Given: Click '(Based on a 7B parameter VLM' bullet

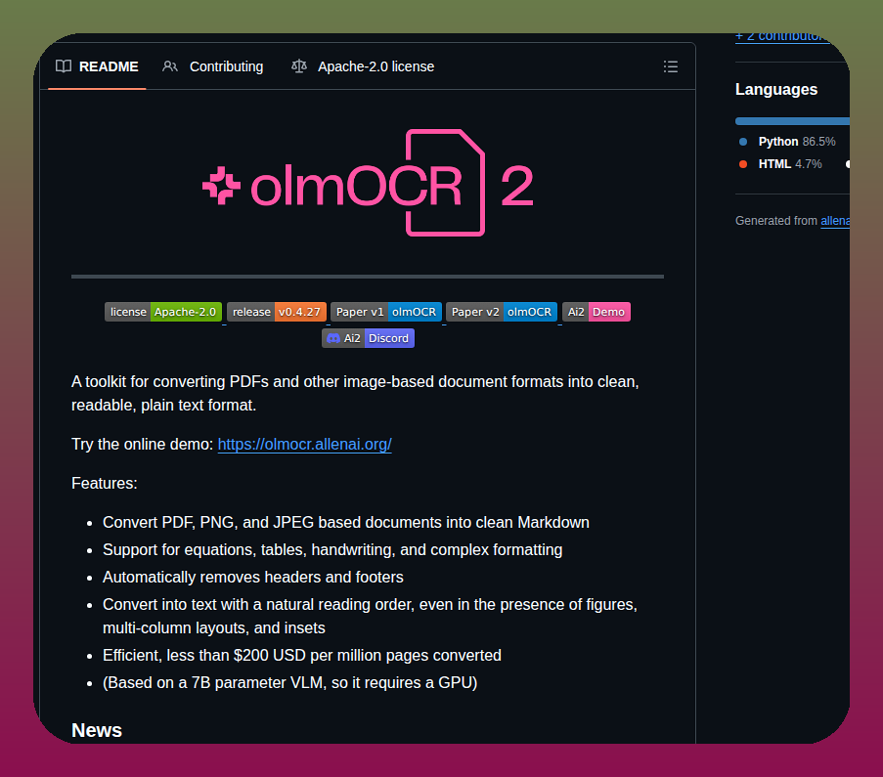Looking at the screenshot, I should [x=290, y=682].
